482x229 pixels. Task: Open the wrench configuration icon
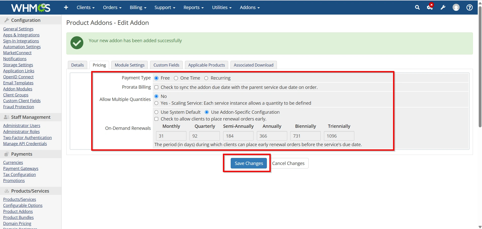point(443,8)
